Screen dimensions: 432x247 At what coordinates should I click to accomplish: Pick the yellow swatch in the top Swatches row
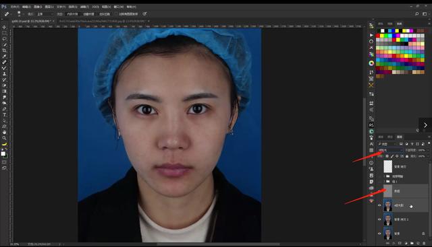[x=397, y=30]
